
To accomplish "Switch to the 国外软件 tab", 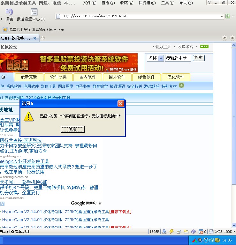I will coord(117,77).
